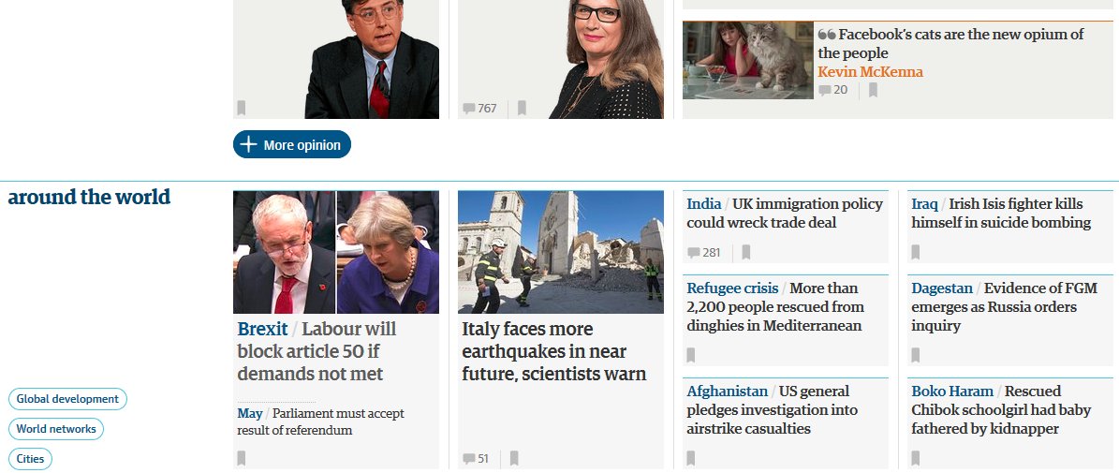Screen dimensions: 1119x473
Task: Save the Brexit article with bookmark icon
Action: (x=242, y=458)
